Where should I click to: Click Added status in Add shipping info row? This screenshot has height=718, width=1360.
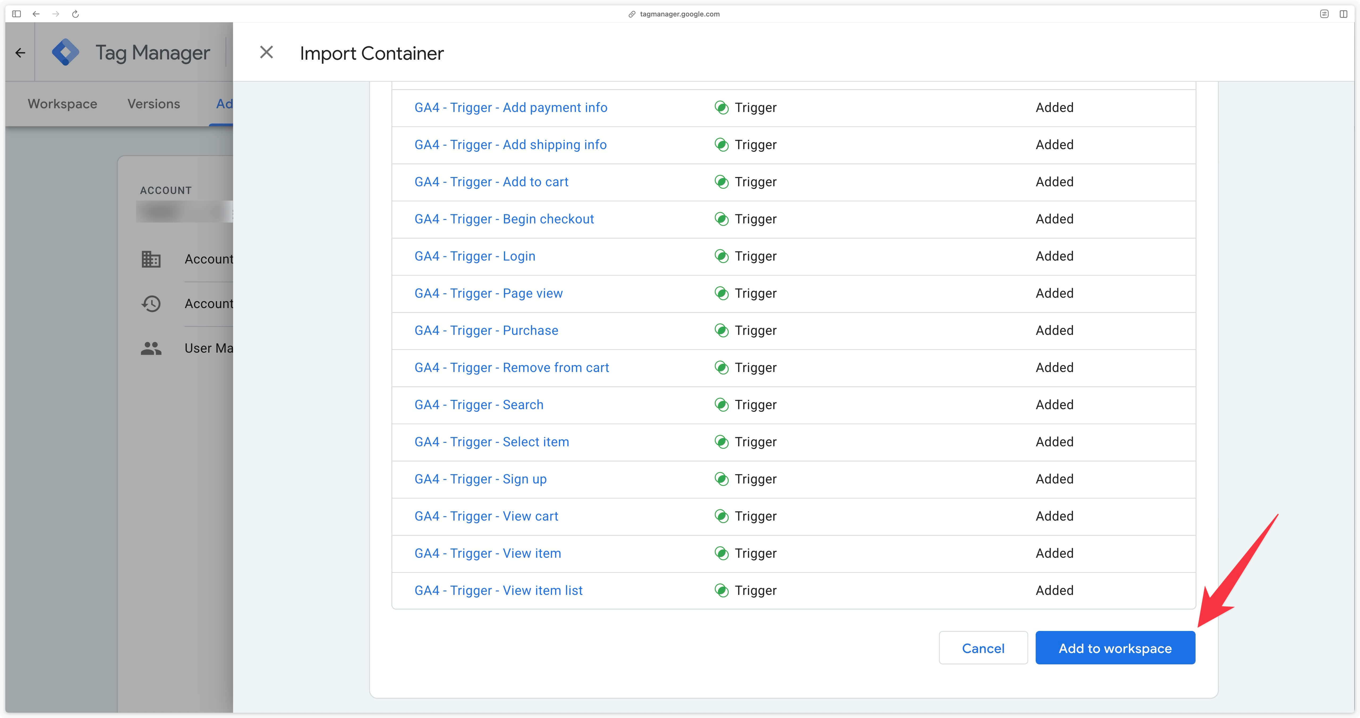1054,145
